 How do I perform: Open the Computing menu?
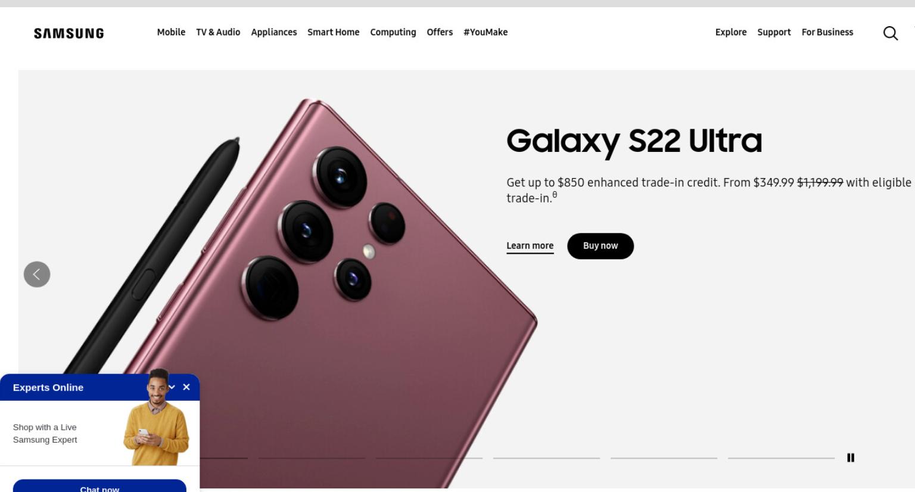[x=393, y=32]
